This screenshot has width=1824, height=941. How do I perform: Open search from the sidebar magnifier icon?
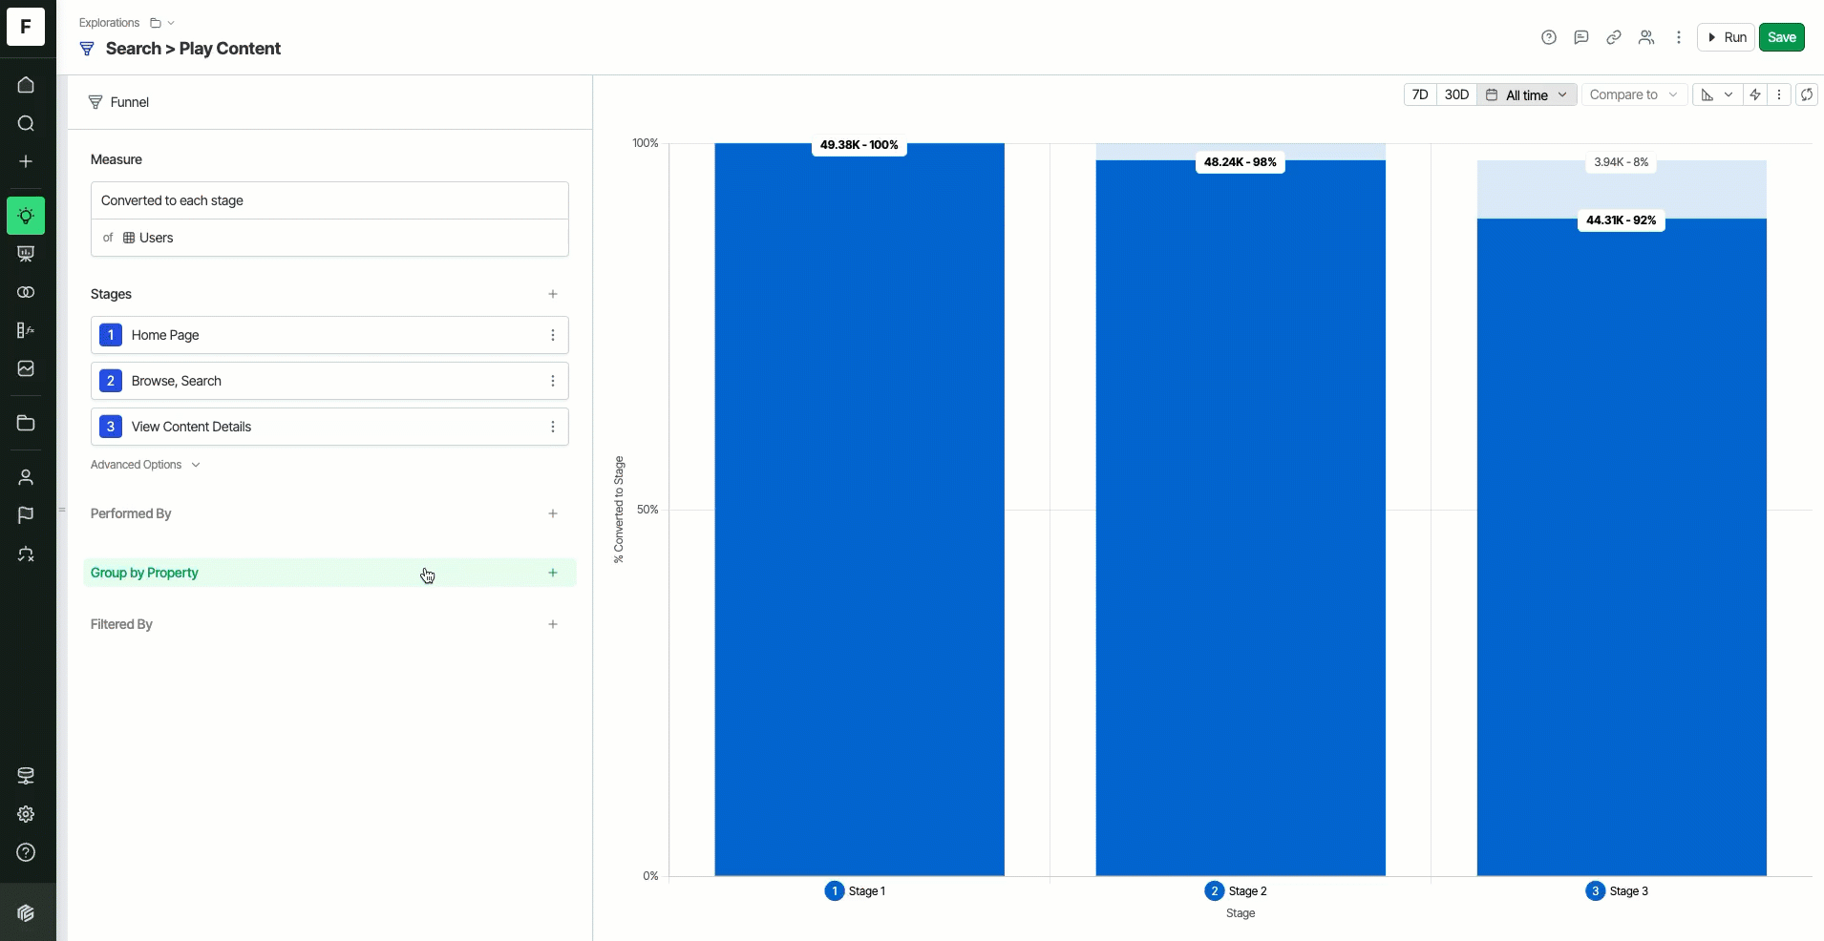[26, 123]
